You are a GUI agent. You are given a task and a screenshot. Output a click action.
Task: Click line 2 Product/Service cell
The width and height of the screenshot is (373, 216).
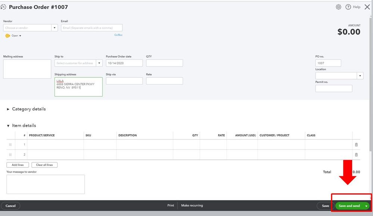[55, 155]
